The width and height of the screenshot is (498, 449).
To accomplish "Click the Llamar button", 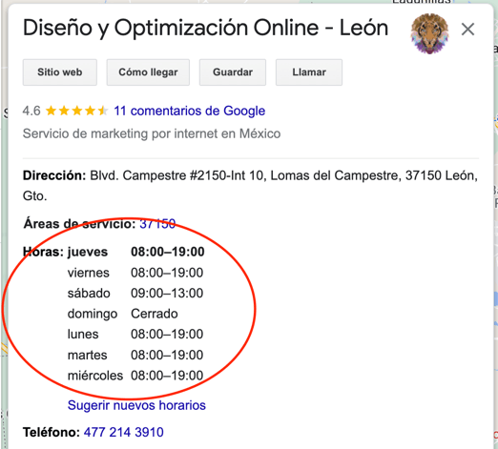I will (x=309, y=72).
